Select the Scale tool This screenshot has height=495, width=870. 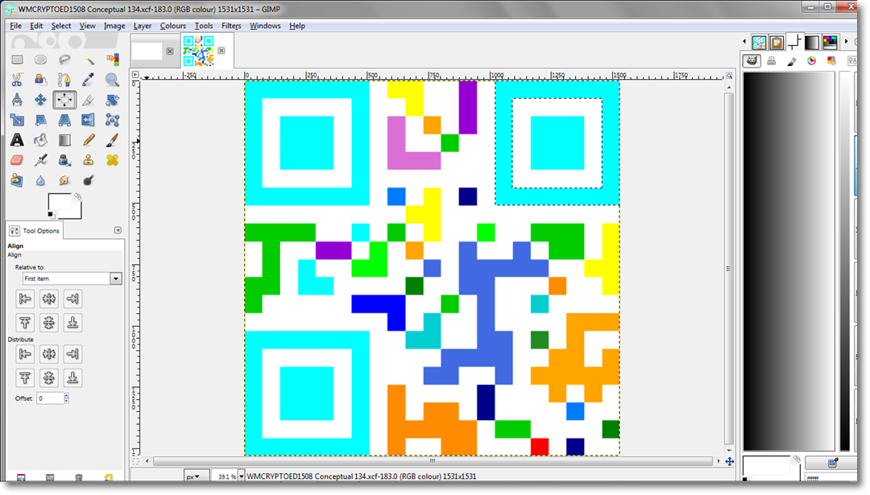17,120
